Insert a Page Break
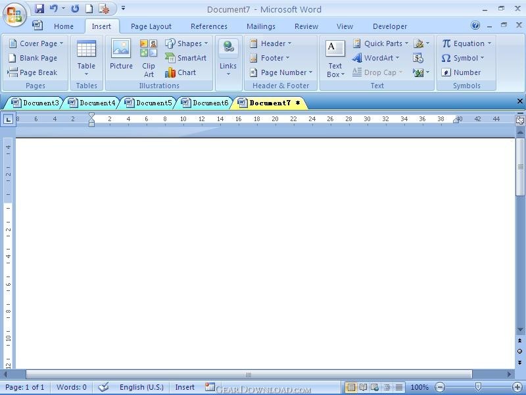The width and height of the screenshot is (526, 395). point(32,72)
